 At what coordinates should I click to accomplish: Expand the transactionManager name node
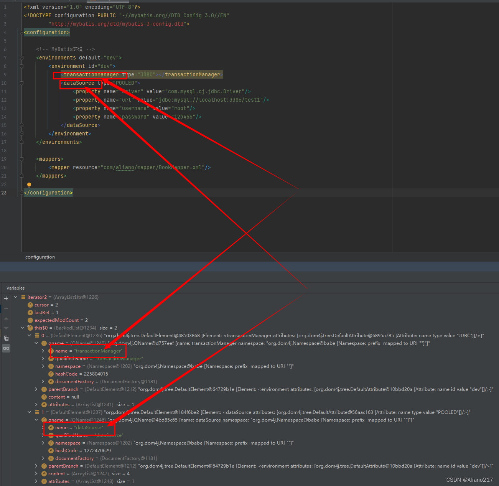click(43, 351)
